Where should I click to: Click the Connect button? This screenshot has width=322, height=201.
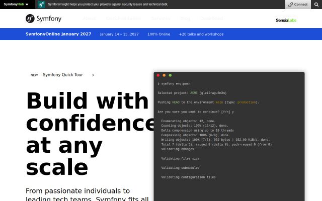click(298, 5)
